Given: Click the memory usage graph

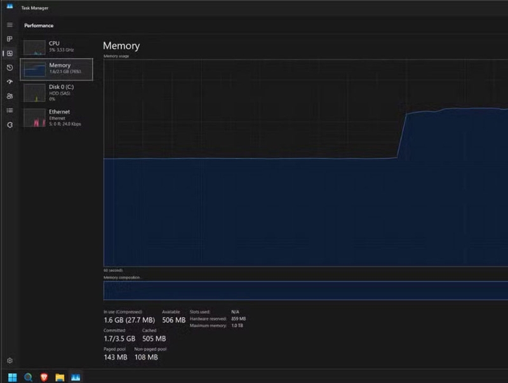Looking at the screenshot, I should pyautogui.click(x=305, y=163).
